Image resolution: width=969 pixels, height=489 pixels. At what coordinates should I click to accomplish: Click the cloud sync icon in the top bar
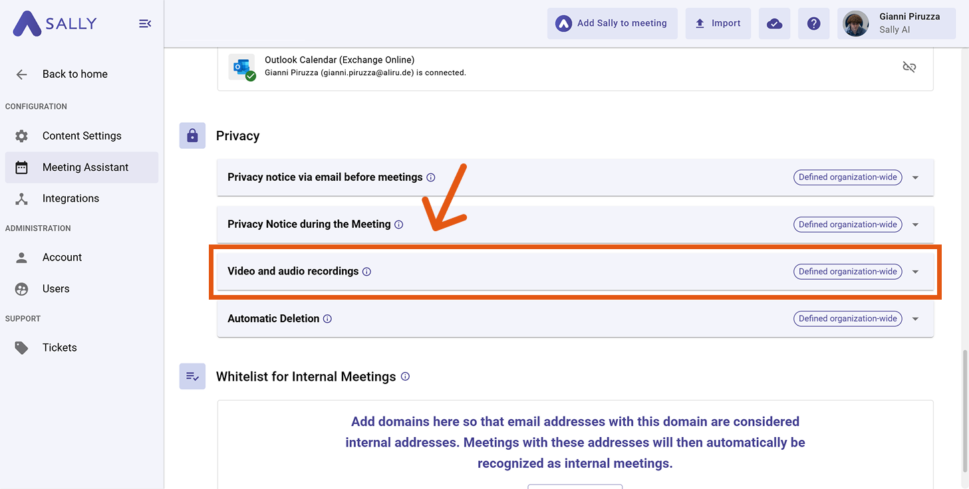pos(774,23)
